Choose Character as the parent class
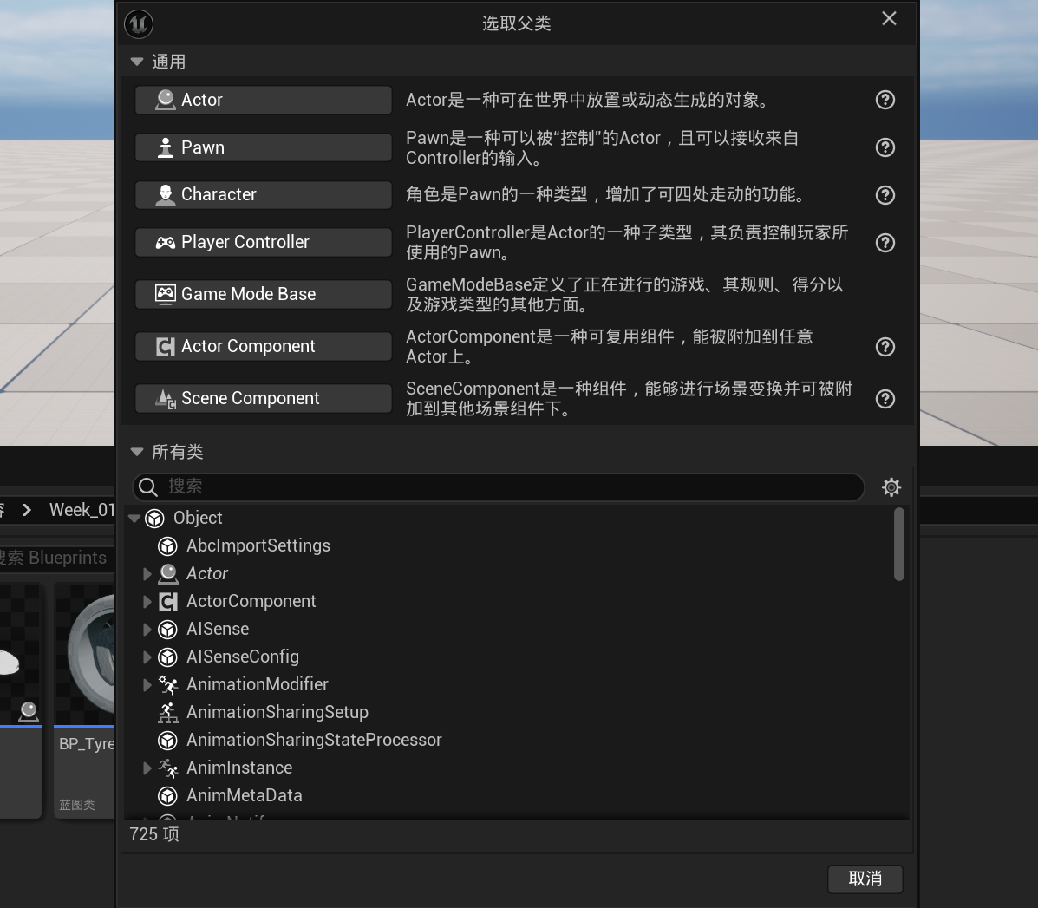Image resolution: width=1038 pixels, height=908 pixels. (264, 194)
